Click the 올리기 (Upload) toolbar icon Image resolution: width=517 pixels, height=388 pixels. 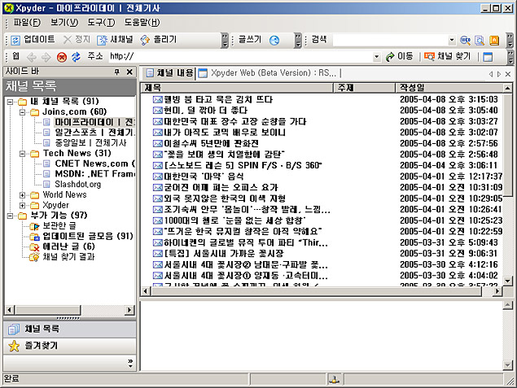(146, 40)
